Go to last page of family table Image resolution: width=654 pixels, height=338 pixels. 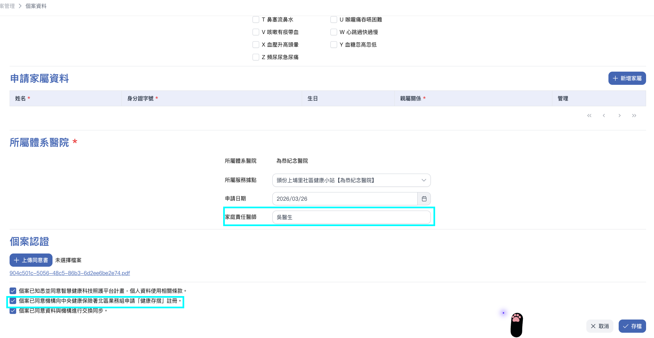[634, 116]
